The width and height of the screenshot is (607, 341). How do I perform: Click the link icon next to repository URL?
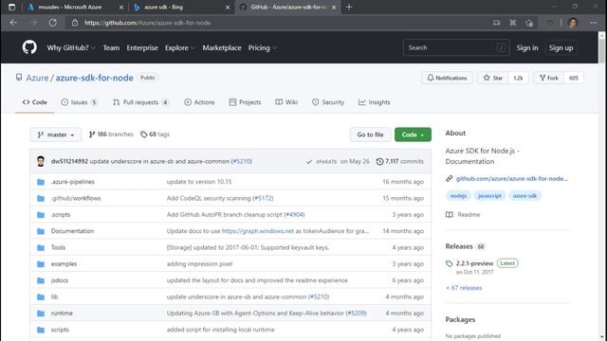tap(449, 179)
